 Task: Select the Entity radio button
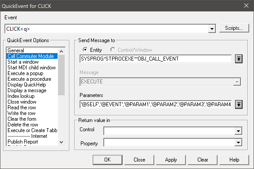click(x=85, y=50)
